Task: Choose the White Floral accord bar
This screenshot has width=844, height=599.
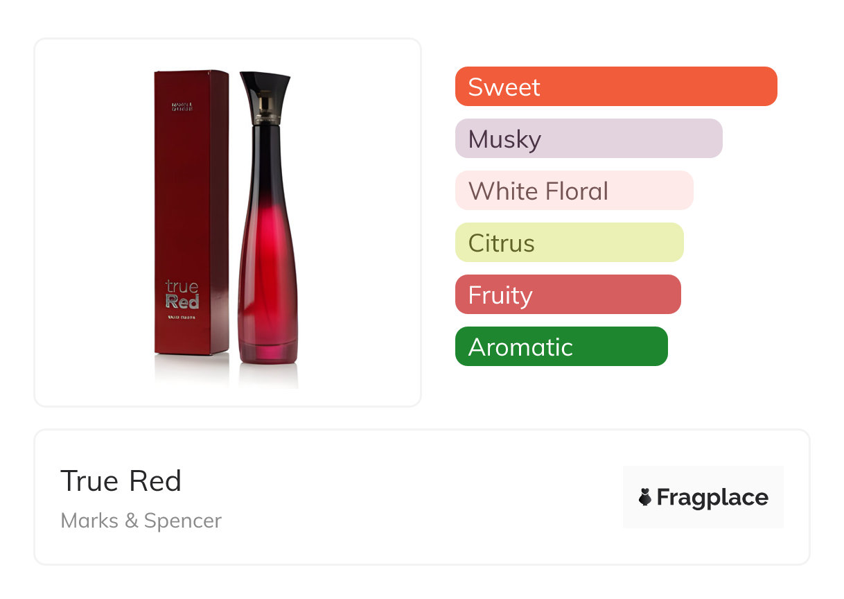Action: pyautogui.click(x=574, y=191)
